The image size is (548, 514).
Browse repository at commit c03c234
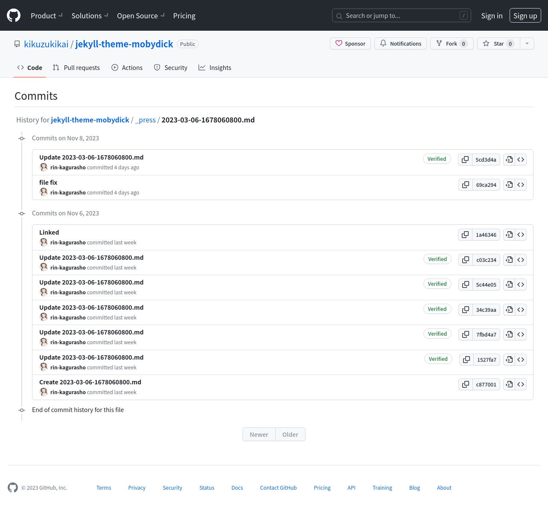[x=521, y=260]
